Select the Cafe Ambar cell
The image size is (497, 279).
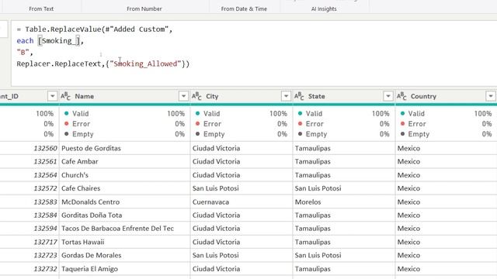[x=124, y=161]
